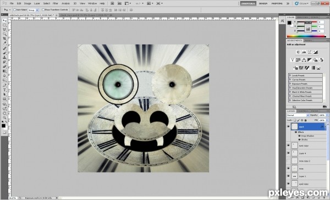
Task: Open the layer blend mode dropdown
Action: pos(298,115)
